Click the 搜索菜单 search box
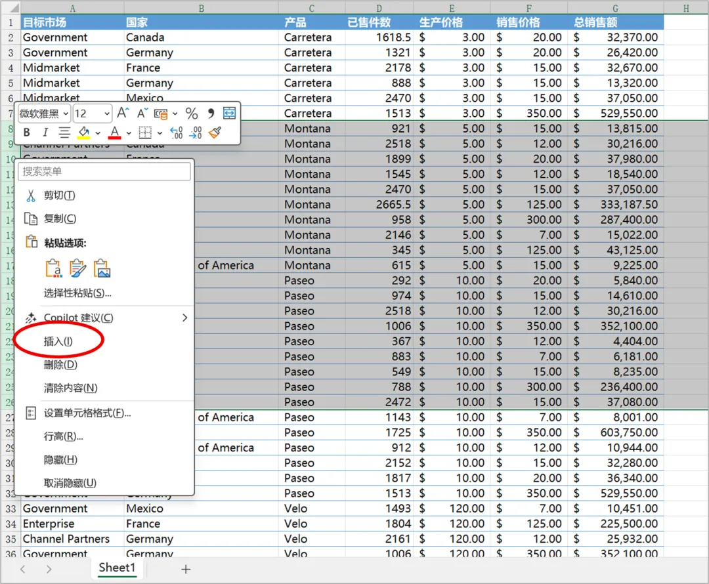 104,171
